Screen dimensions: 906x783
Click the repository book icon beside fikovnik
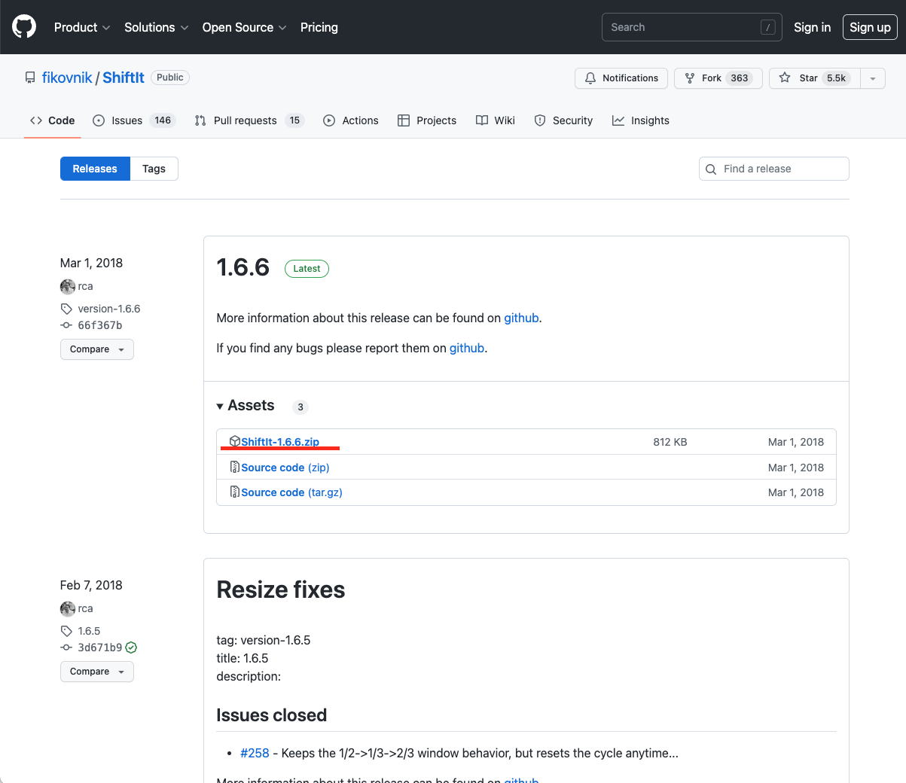(x=30, y=78)
